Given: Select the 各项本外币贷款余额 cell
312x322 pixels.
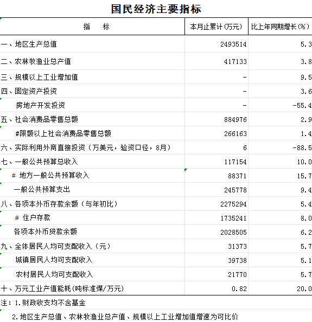Looking at the screenshot, I should (92, 232).
